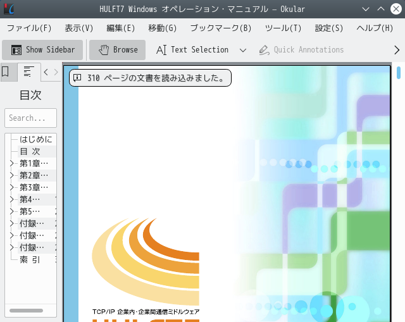Click the 310 pages loaded notification message
Screen dimensions: 405x322
(x=150, y=78)
